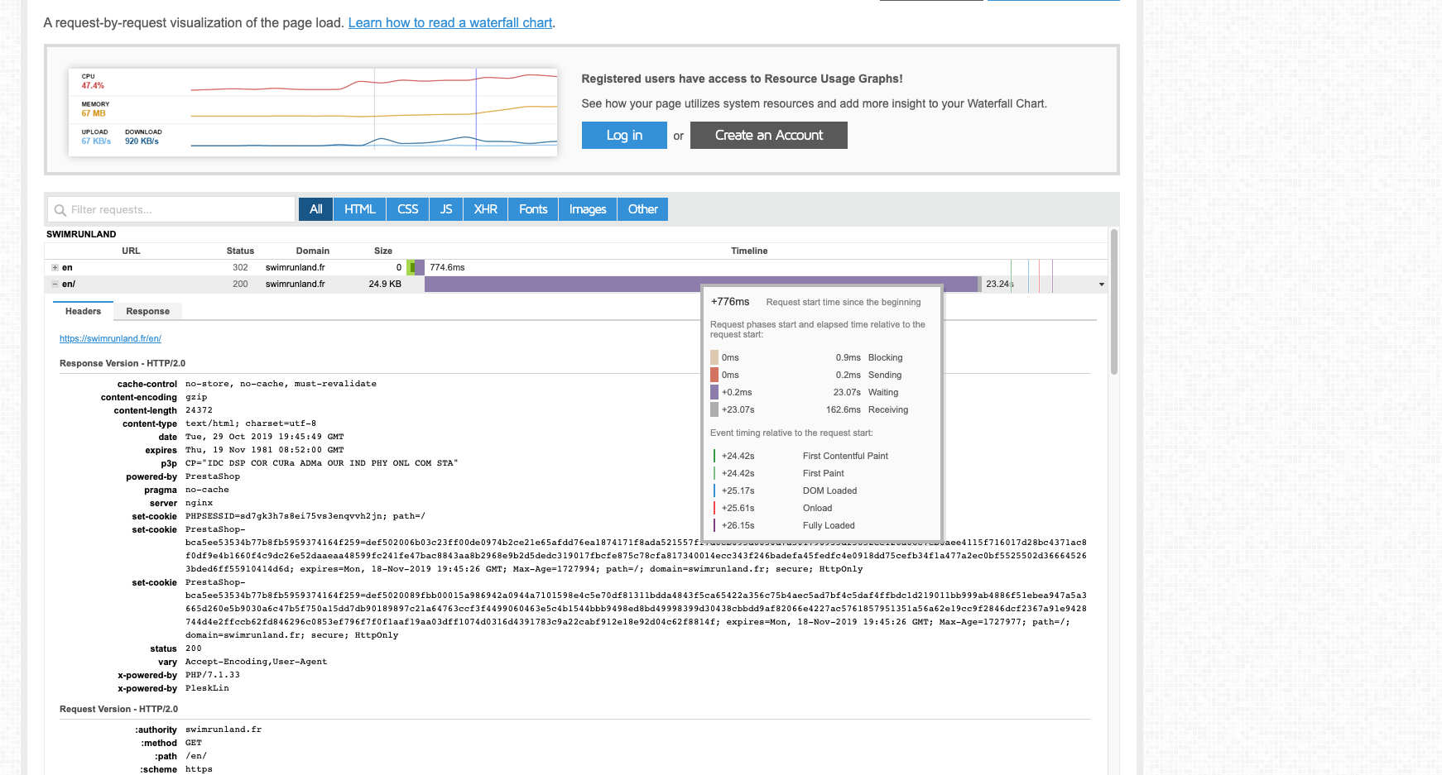Click the swimrunland.fr domain in the en row
The width and height of the screenshot is (1442, 775).
(295, 267)
